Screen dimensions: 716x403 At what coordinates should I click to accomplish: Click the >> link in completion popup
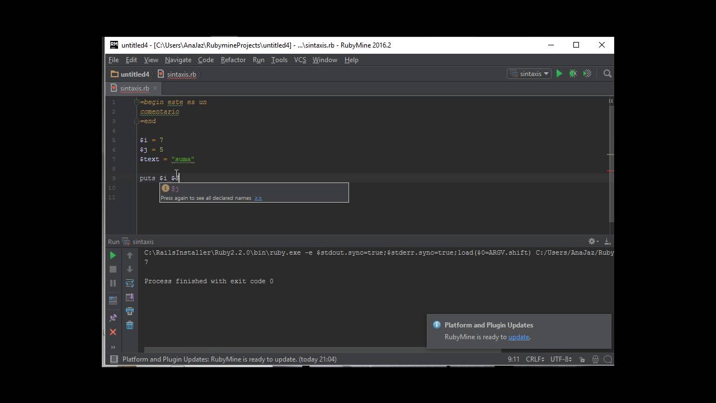tap(258, 198)
